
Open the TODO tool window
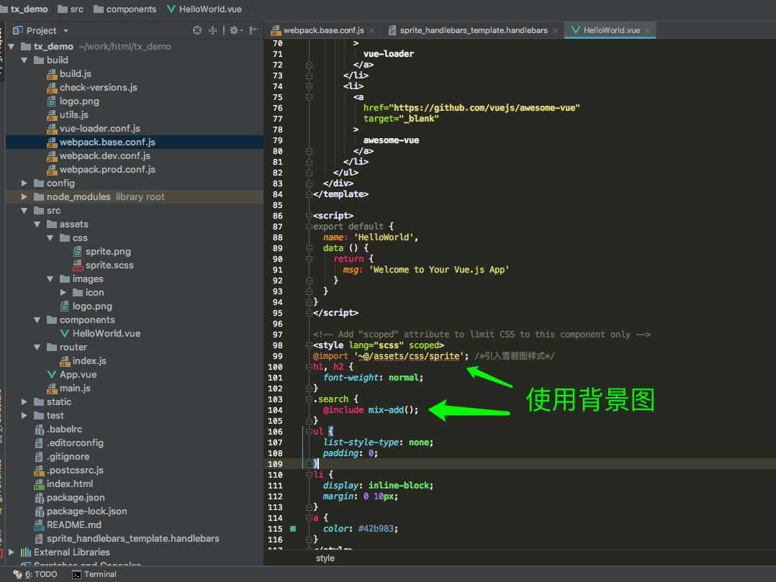point(36,574)
